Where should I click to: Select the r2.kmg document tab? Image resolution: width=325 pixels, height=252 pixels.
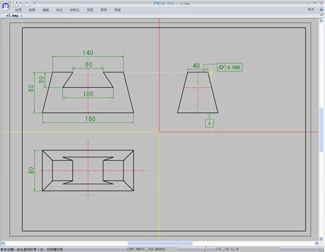12,16
